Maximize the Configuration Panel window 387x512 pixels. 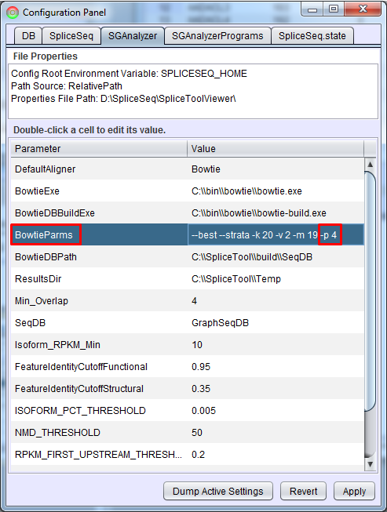coord(334,9)
